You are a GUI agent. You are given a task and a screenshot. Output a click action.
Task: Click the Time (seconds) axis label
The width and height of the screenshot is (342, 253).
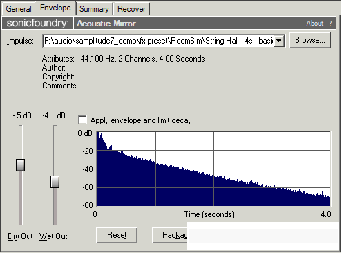click(x=209, y=214)
